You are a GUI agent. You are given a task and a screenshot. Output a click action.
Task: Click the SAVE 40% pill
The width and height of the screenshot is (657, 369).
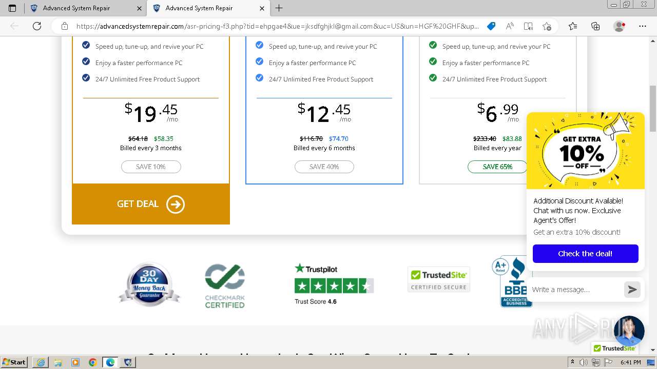click(x=324, y=167)
